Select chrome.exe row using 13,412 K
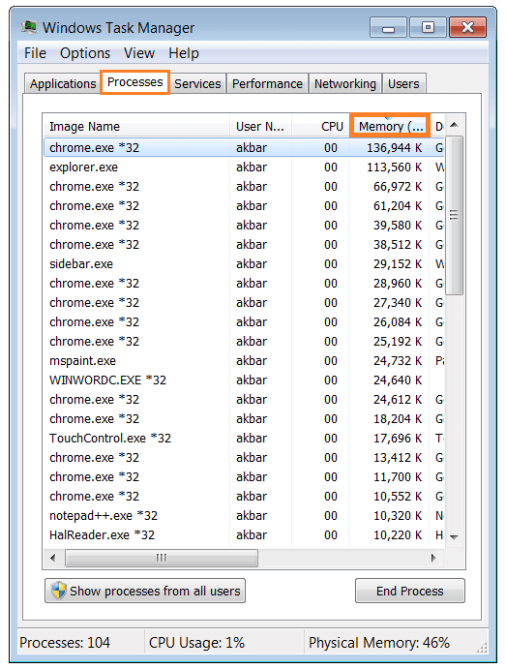 [x=244, y=457]
